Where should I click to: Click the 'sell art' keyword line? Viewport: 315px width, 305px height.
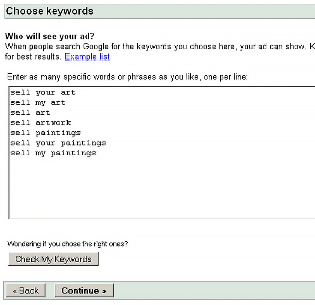coord(30,113)
